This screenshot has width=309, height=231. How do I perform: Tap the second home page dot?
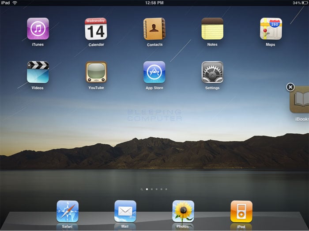[152, 189]
